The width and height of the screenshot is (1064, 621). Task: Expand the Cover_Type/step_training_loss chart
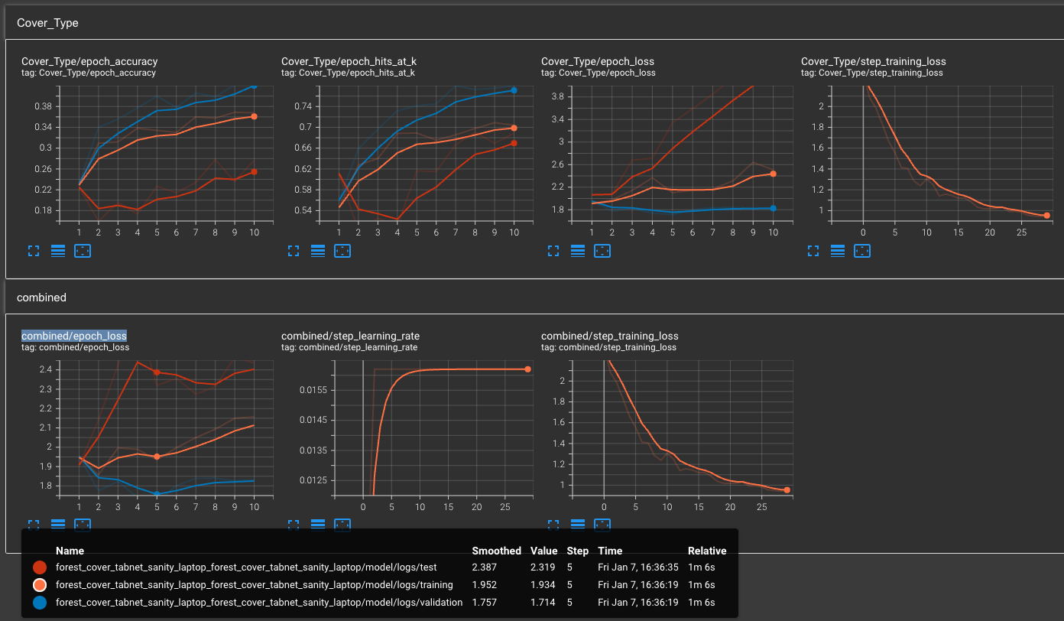(813, 250)
